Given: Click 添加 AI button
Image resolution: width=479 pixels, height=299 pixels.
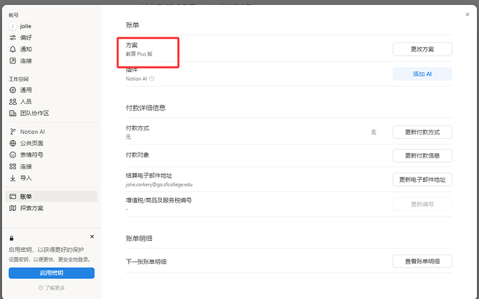Looking at the screenshot, I should click(422, 74).
